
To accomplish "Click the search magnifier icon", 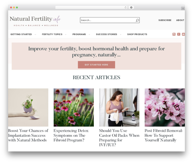I will point(137,20).
